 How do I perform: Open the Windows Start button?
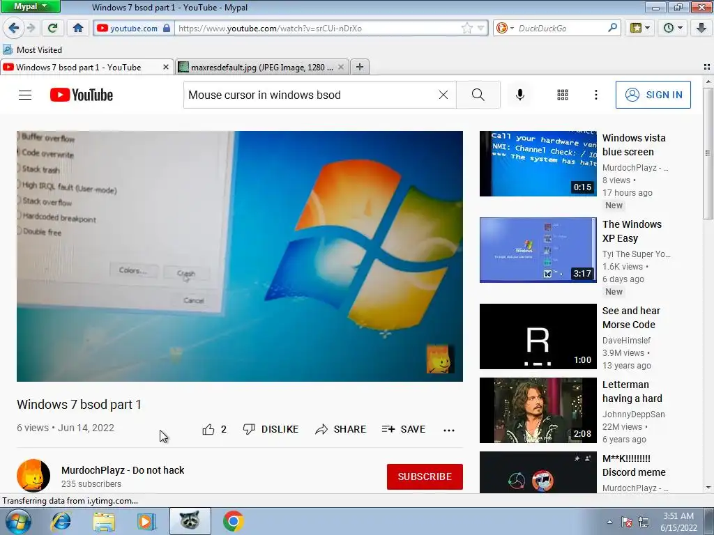[x=17, y=521]
